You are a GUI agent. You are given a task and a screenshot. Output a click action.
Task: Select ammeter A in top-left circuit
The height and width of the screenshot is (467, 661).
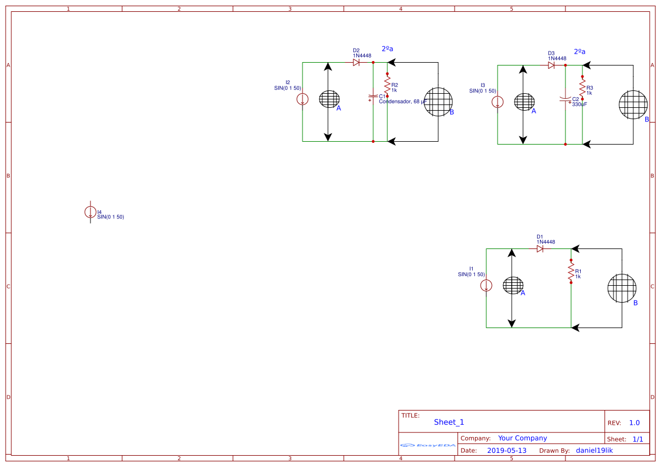[x=329, y=99]
